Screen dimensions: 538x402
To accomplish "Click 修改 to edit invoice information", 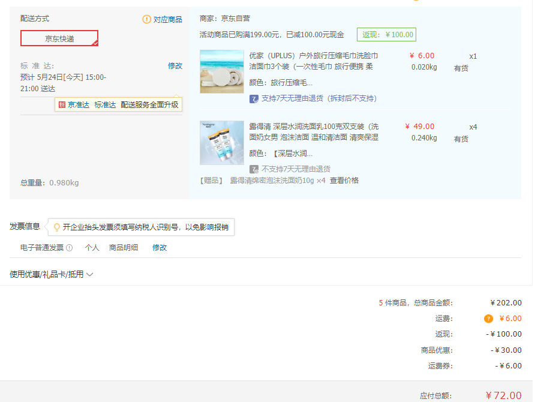I will pos(160,248).
